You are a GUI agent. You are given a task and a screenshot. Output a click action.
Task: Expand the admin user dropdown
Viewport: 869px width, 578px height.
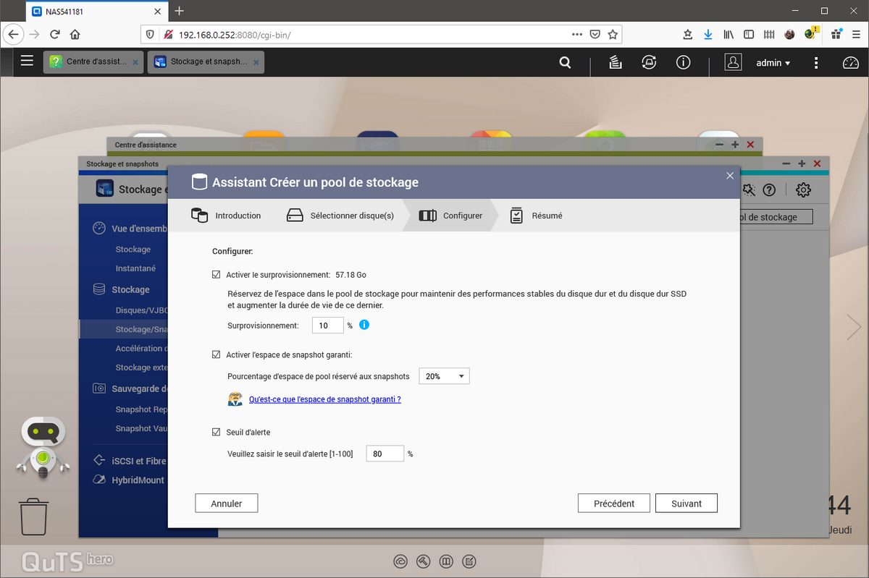tap(773, 63)
